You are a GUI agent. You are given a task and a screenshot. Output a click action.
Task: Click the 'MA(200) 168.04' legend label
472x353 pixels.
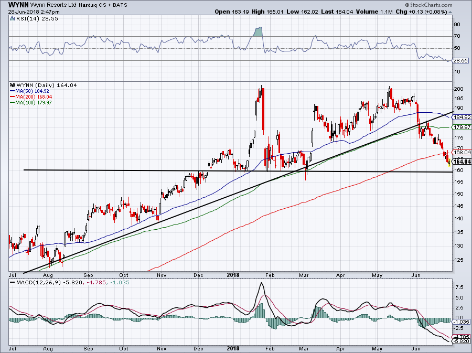tap(34, 97)
